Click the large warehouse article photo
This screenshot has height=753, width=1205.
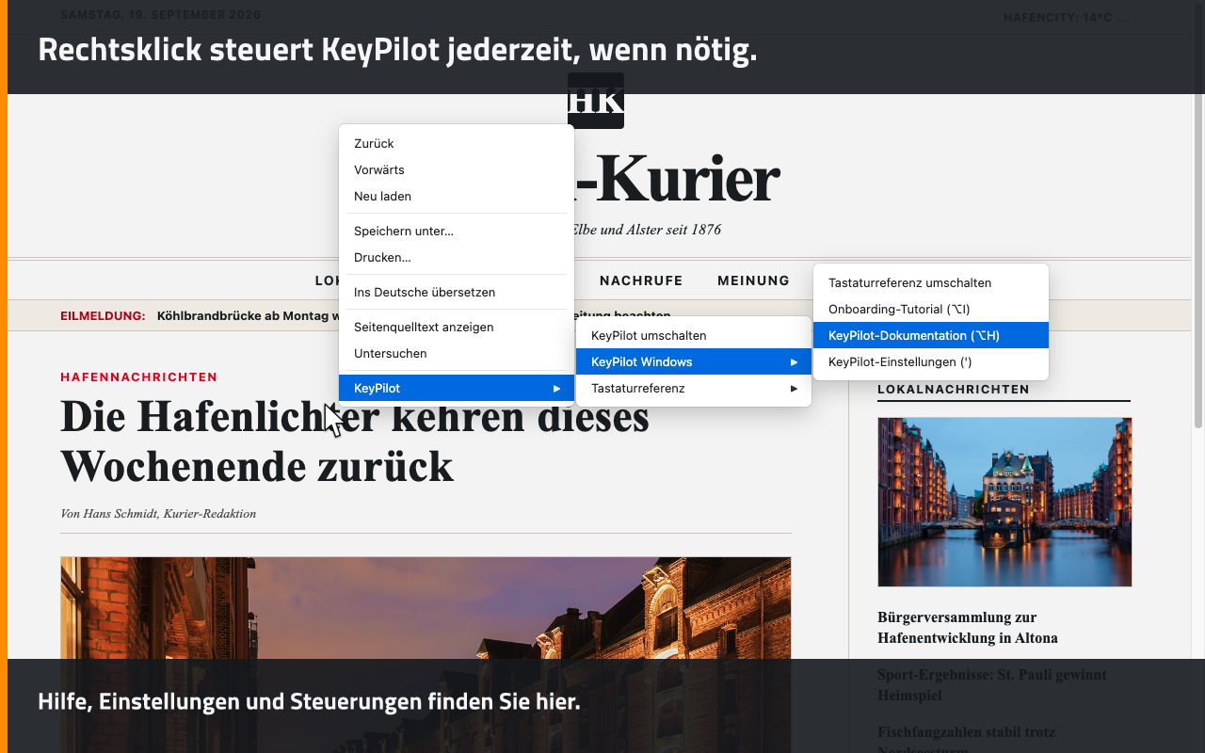click(x=426, y=655)
